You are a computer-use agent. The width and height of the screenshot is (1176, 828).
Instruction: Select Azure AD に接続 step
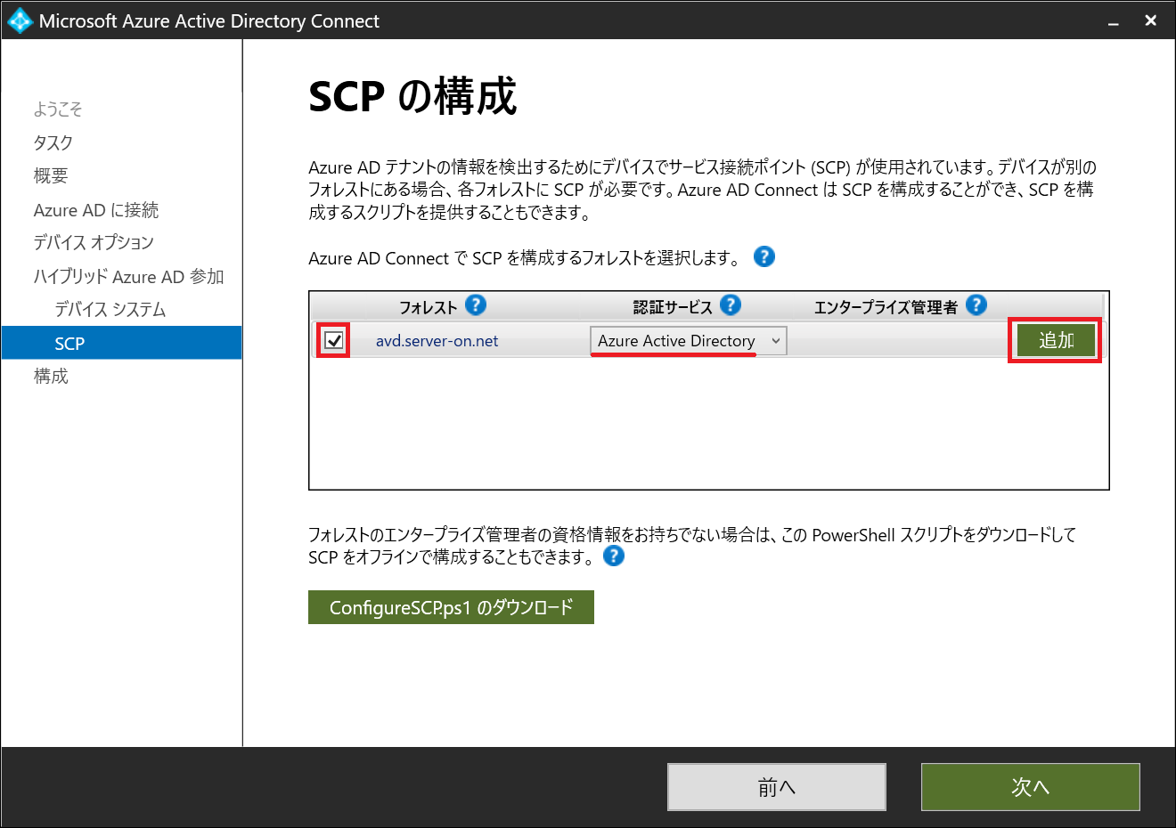96,209
